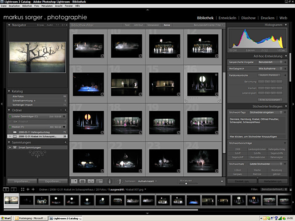Rotate photo 16 clockwise
Screen dimensions: 295x221
(x=219, y=101)
